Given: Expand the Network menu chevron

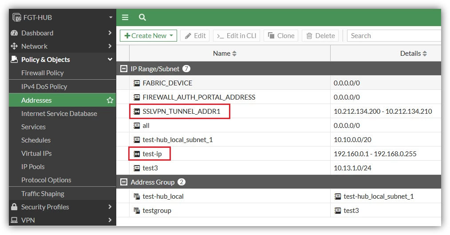Looking at the screenshot, I should click(110, 46).
